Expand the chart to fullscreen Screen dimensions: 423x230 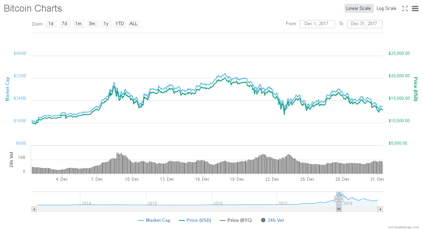click(405, 9)
